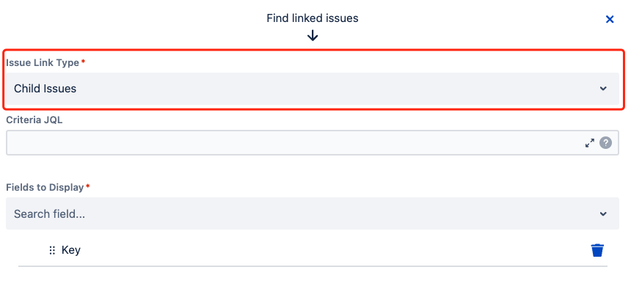Close the Find linked issues panel

pyautogui.click(x=610, y=19)
